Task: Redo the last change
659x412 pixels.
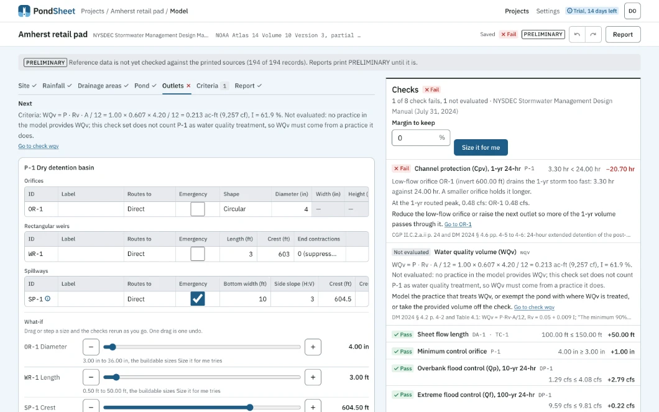Action: pos(593,34)
